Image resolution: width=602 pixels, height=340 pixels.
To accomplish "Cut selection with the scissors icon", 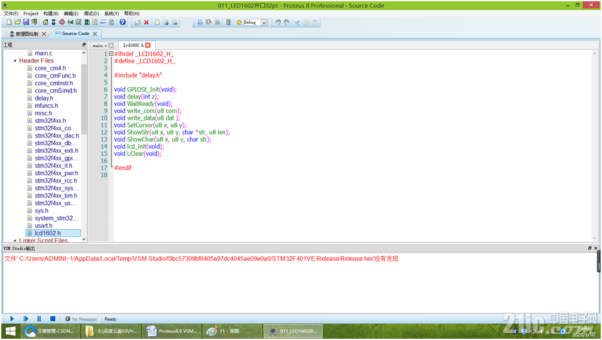I will click(x=297, y=23).
